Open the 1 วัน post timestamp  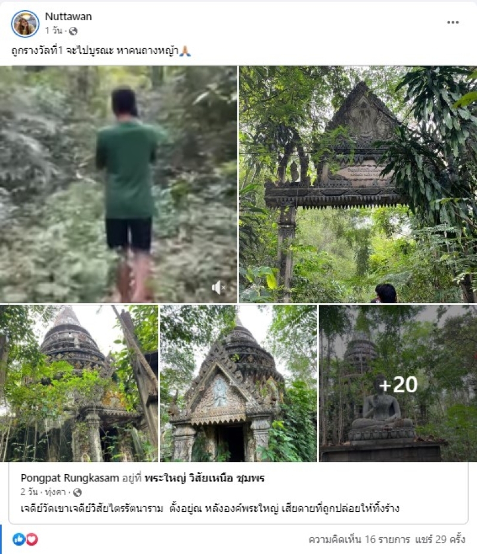pyautogui.click(x=53, y=31)
